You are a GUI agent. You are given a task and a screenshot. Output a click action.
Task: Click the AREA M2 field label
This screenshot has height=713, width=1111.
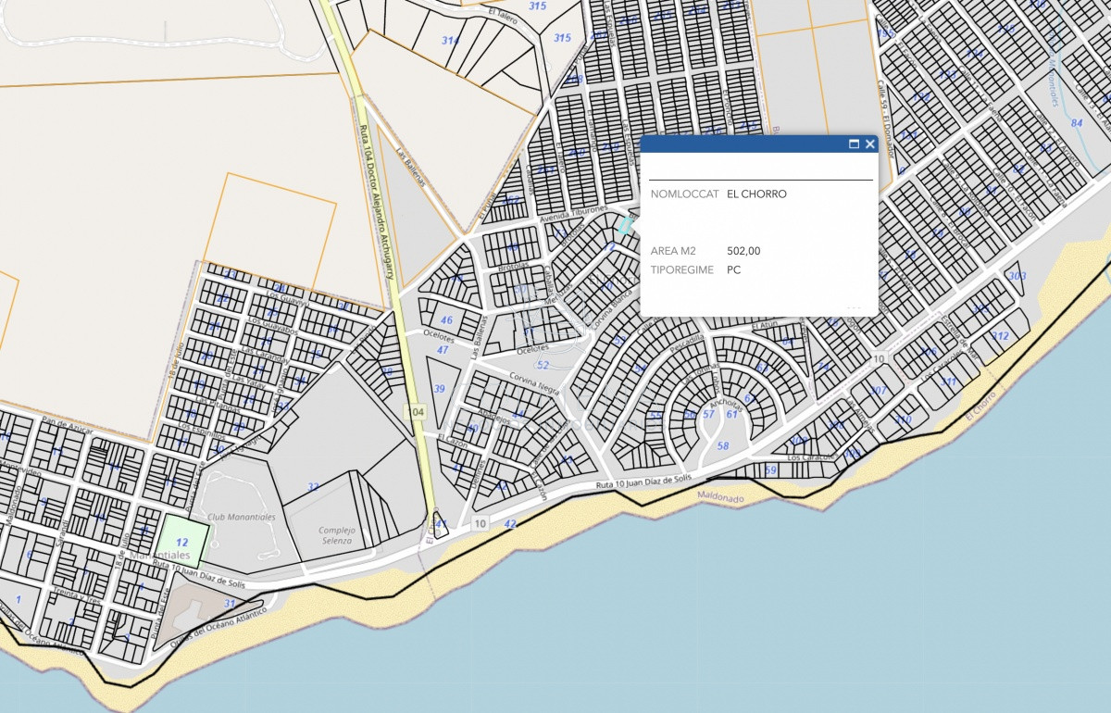coord(673,251)
